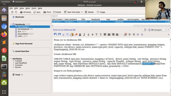The image size is (171, 96).
Task: Print the current note
Action: coord(47,12)
